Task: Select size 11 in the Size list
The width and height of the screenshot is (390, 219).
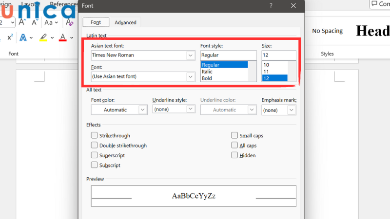Action: 274,72
